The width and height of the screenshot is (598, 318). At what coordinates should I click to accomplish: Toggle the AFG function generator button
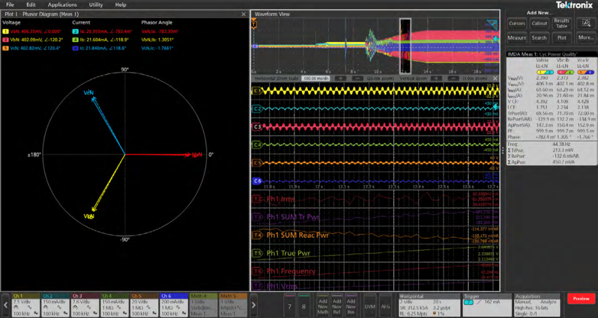pyautogui.click(x=385, y=306)
